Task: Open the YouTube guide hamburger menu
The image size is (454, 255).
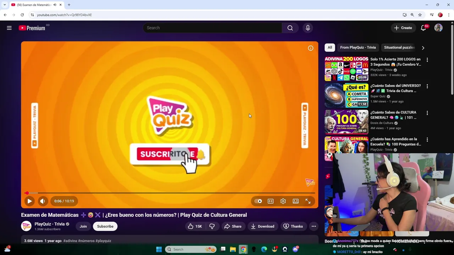Action: point(9,28)
